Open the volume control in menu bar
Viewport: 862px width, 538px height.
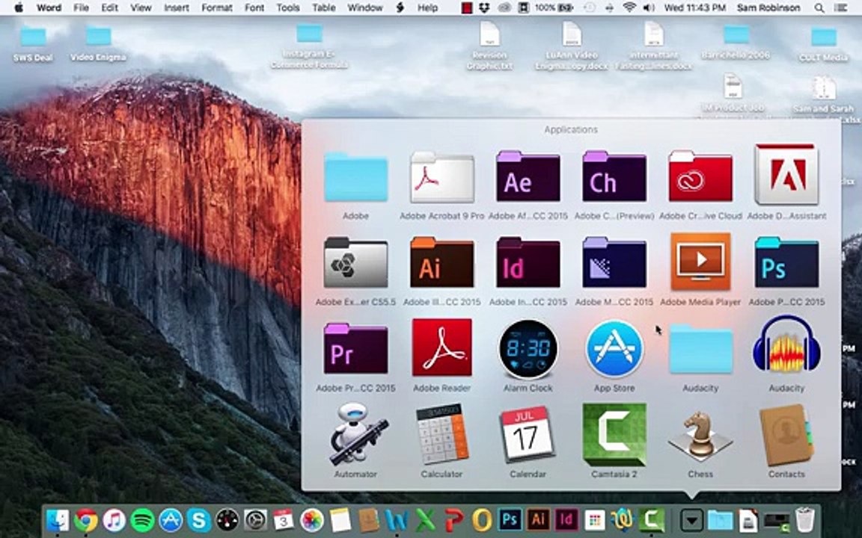(647, 7)
